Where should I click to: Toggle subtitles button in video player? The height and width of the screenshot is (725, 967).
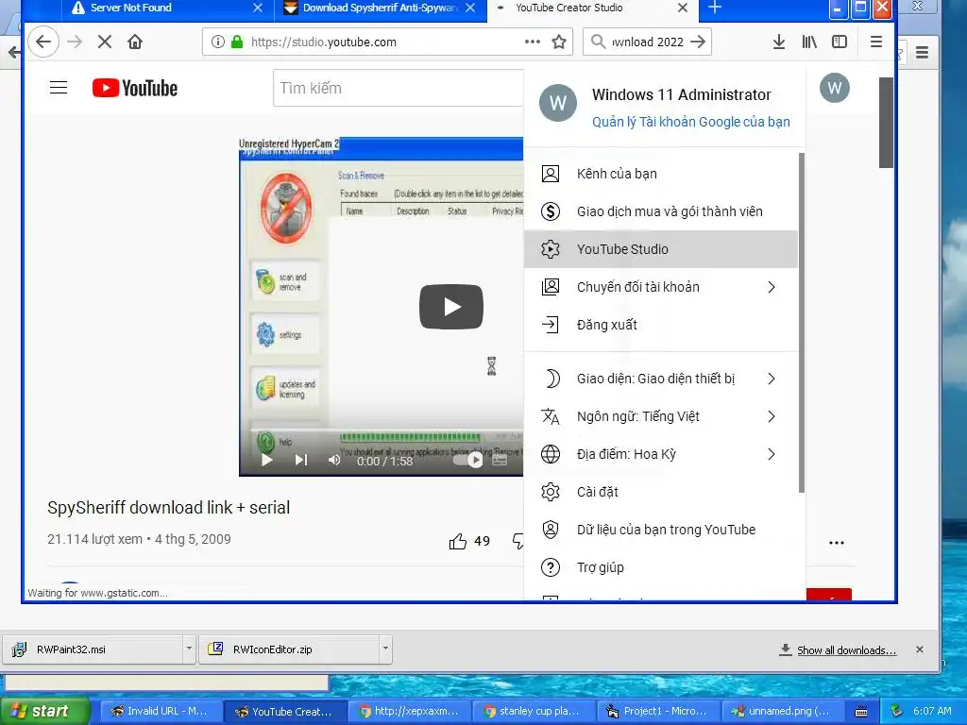500,460
